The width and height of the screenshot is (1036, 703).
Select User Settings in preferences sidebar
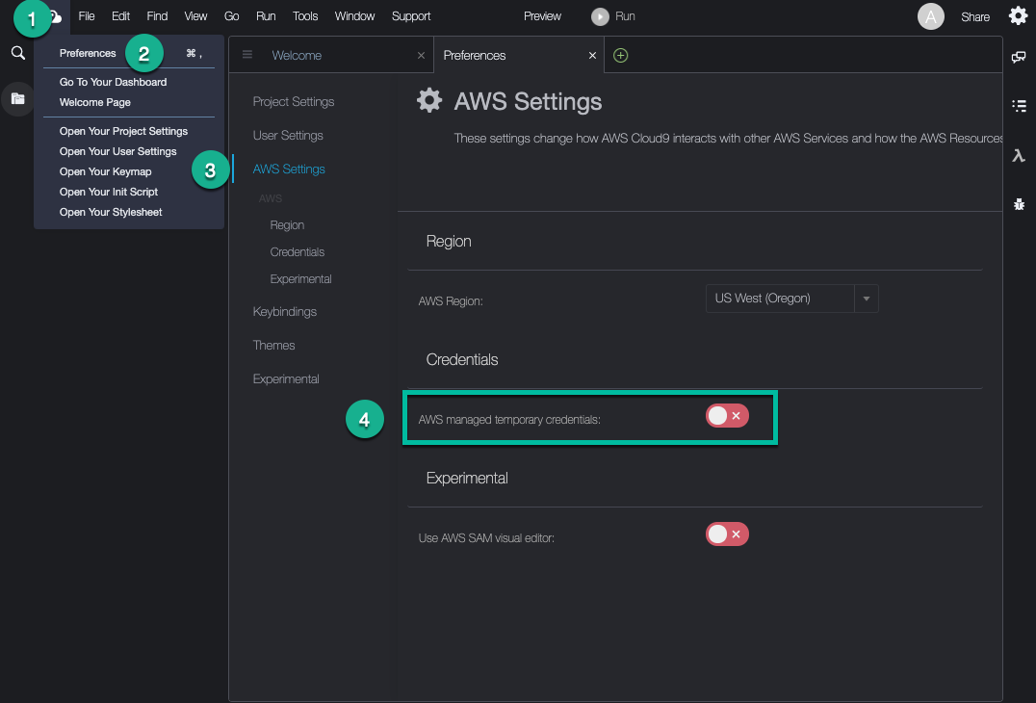point(288,136)
